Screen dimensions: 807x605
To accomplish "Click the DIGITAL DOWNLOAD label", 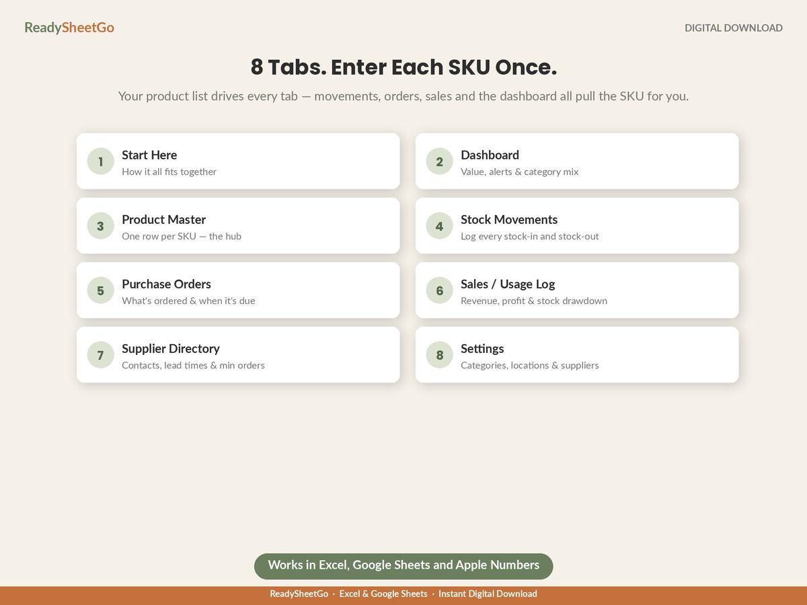I will 734,28.
